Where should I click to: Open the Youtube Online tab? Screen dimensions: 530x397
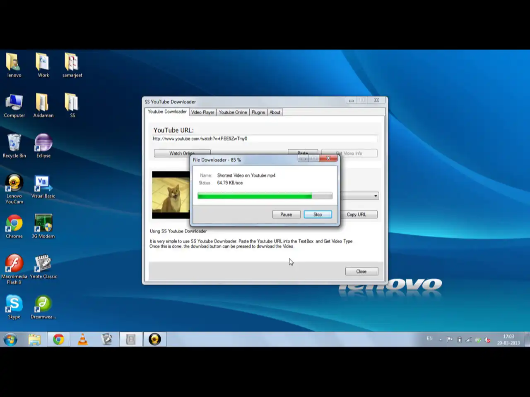pyautogui.click(x=233, y=112)
